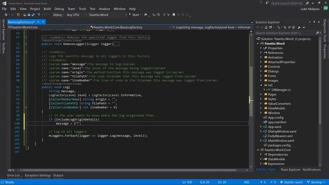Open the develop branch dropdown
Viewport: 329px width, 185px height.
[x=316, y=182]
